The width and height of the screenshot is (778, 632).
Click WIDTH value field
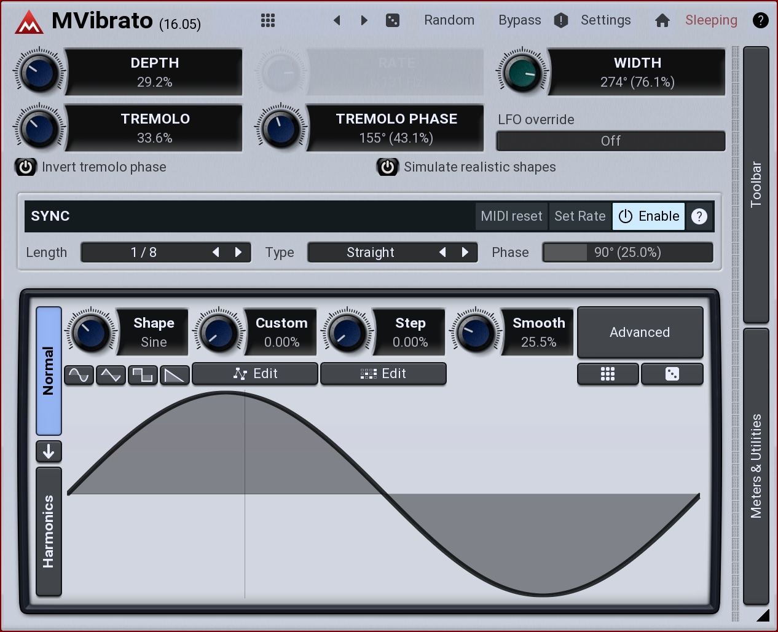637,82
